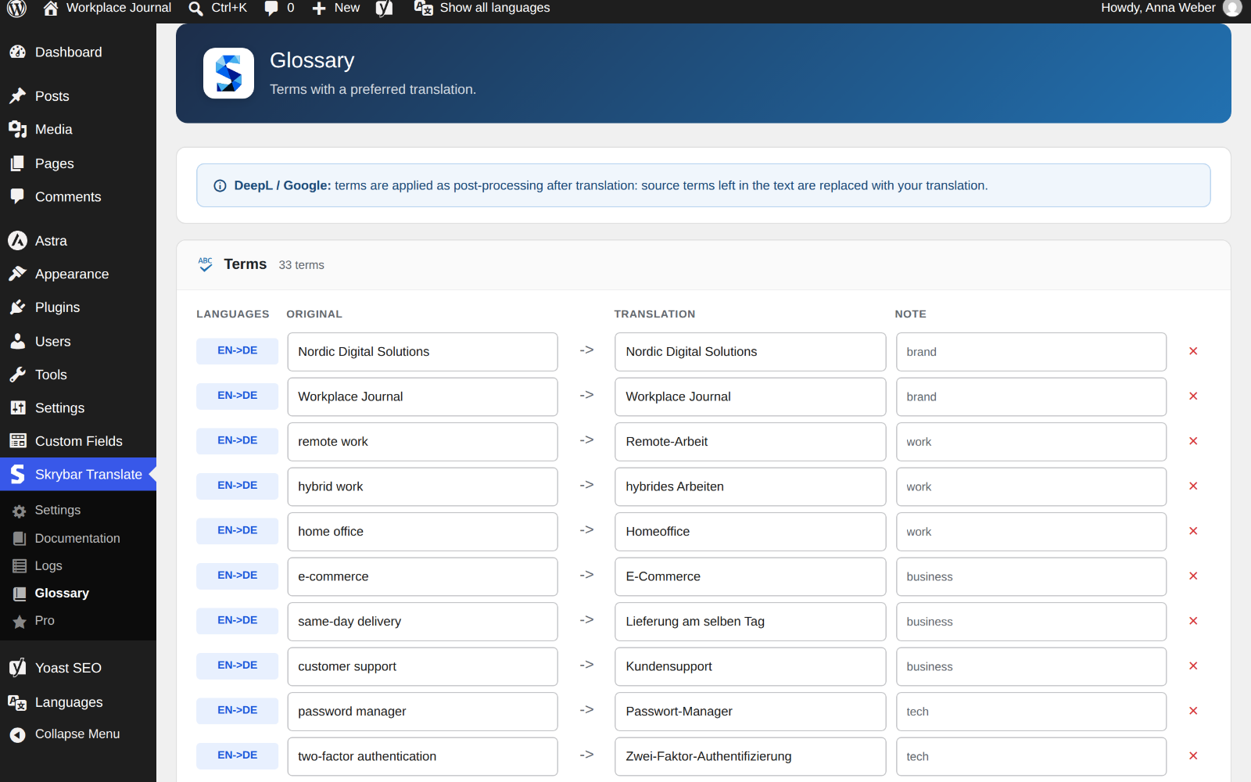Delete the two-factor authentication term

[1193, 756]
